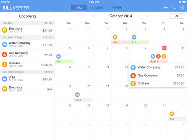This screenshot has width=187, height=140.
Task: Switch to the ACCOUNT tab
Action: click(97, 8)
